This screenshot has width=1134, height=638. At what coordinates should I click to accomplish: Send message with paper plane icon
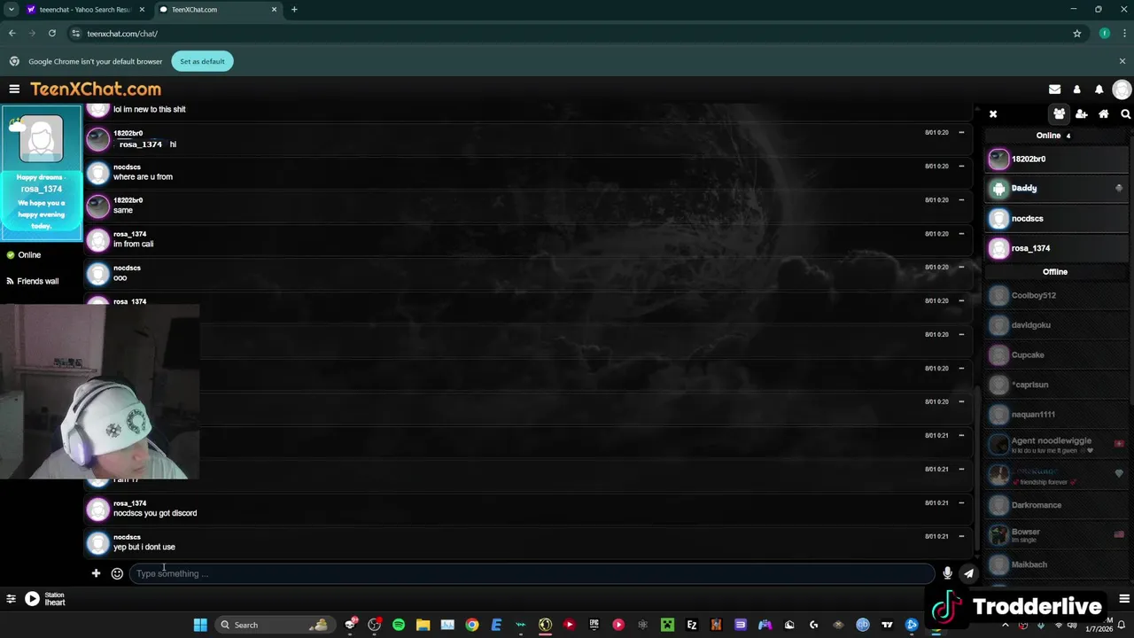click(x=968, y=573)
